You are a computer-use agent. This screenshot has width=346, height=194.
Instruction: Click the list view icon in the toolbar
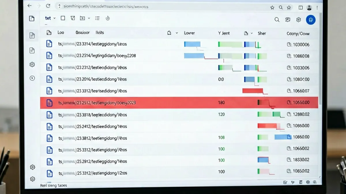coord(97,18)
